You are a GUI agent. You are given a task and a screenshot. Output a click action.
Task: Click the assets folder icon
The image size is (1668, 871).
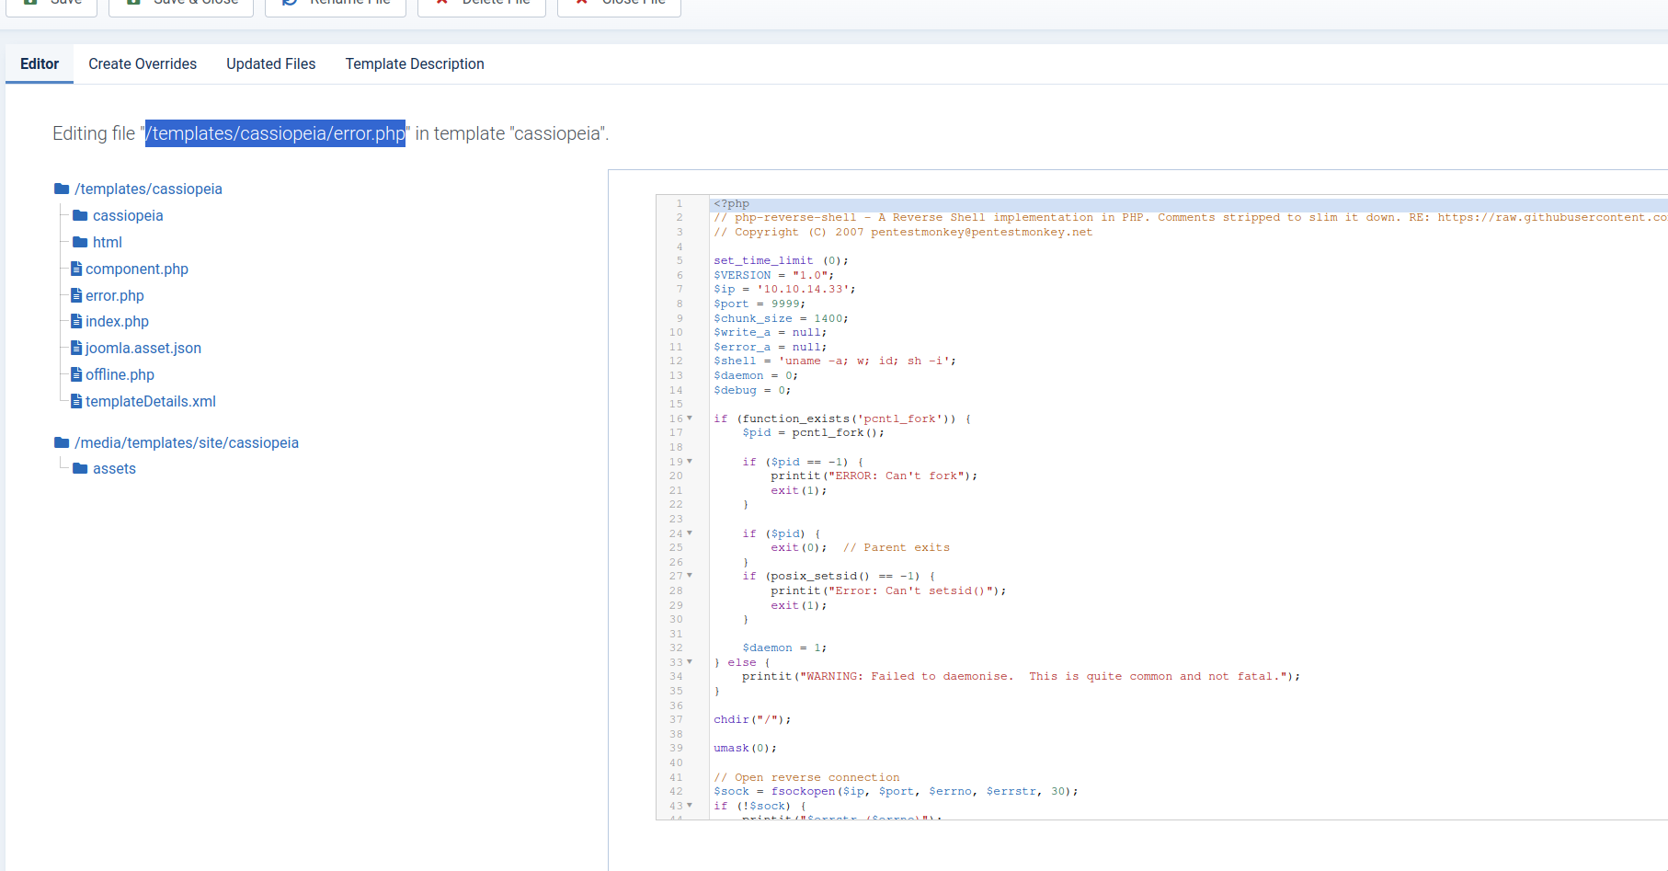coord(80,468)
